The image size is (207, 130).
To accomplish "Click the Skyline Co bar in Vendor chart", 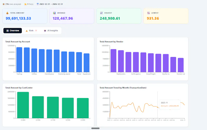I will [166, 63].
